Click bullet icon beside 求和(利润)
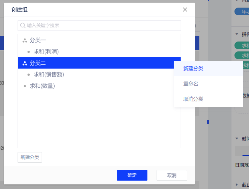249x189 pixels. 29,51
